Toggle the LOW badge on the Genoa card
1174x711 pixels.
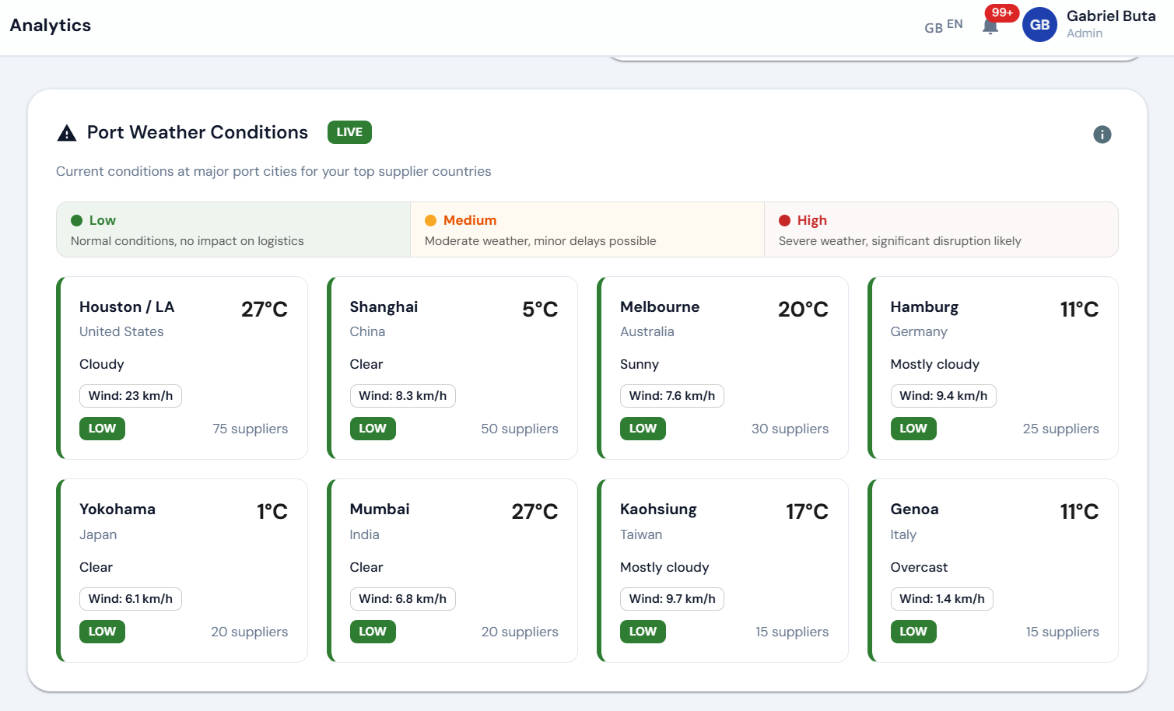[913, 632]
